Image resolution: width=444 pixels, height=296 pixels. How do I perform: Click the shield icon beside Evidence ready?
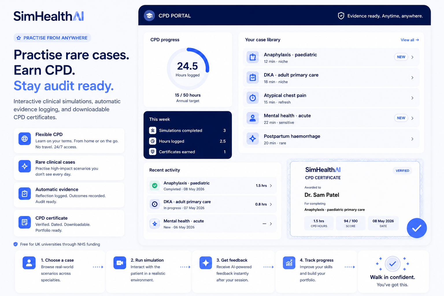click(341, 16)
